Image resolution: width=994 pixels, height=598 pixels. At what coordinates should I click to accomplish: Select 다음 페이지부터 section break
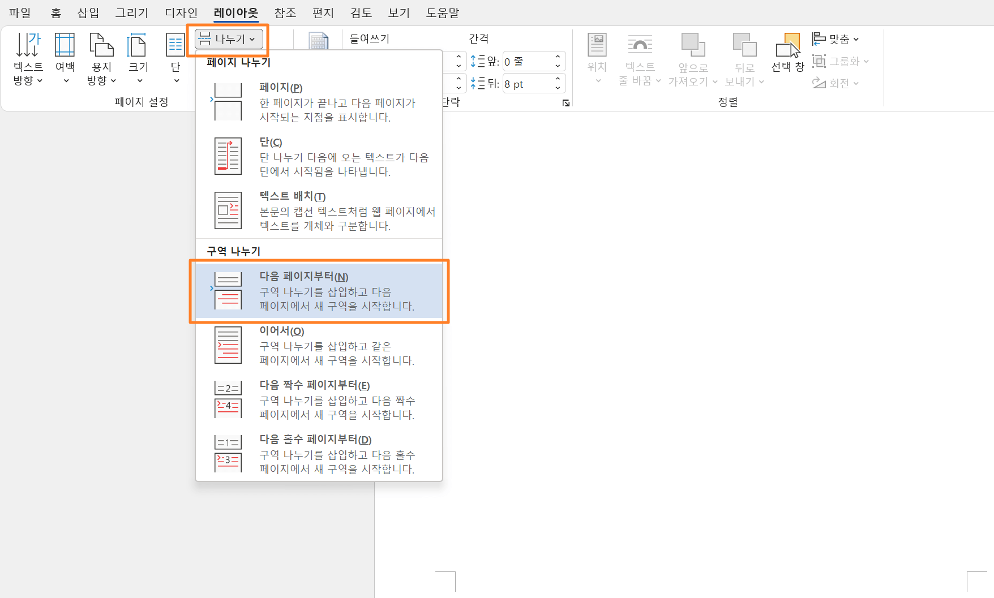pyautogui.click(x=319, y=291)
